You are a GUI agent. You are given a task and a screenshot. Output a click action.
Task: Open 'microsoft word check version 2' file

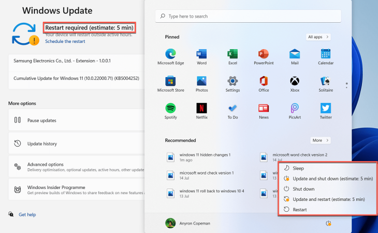click(294, 157)
